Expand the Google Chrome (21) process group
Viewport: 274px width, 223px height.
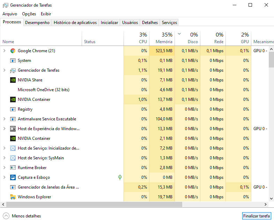[5, 51]
